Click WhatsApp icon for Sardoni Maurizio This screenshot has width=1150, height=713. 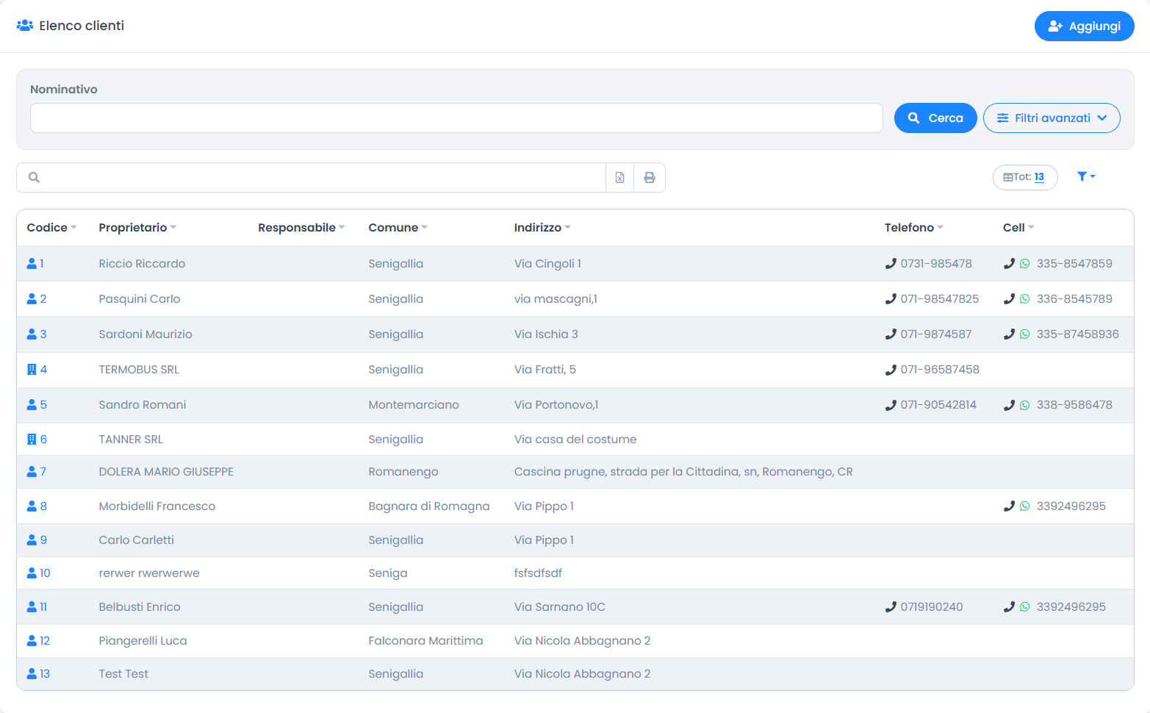pyautogui.click(x=1024, y=334)
